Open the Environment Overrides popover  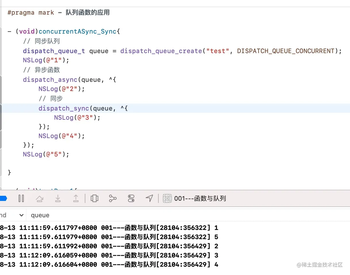click(x=131, y=198)
